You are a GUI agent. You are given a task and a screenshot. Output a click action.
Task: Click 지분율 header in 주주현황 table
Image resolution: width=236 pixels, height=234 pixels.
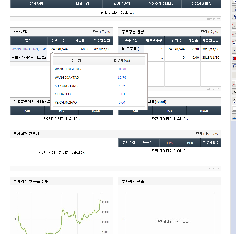(80, 40)
